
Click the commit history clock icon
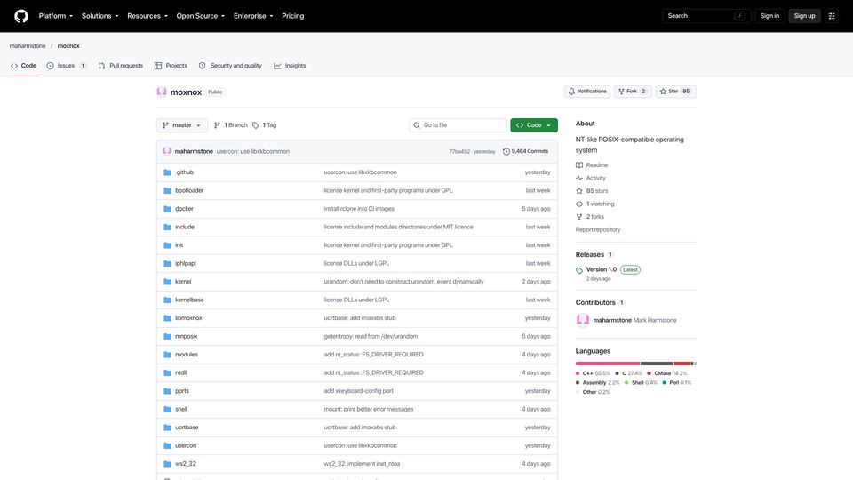coord(506,151)
